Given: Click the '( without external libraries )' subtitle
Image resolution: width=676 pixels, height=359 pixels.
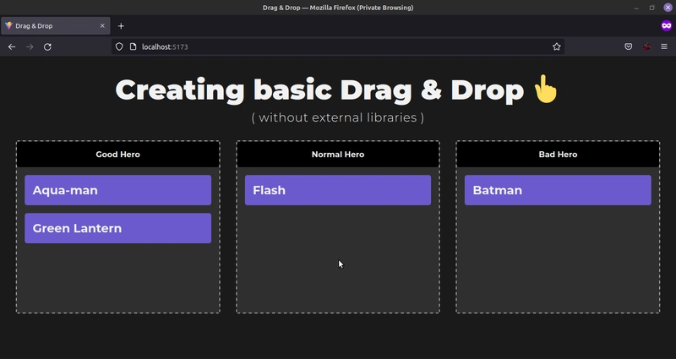Looking at the screenshot, I should click(x=337, y=117).
